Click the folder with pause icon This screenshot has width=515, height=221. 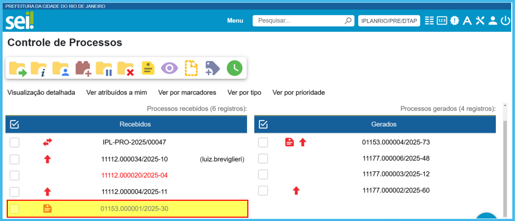coord(104,68)
